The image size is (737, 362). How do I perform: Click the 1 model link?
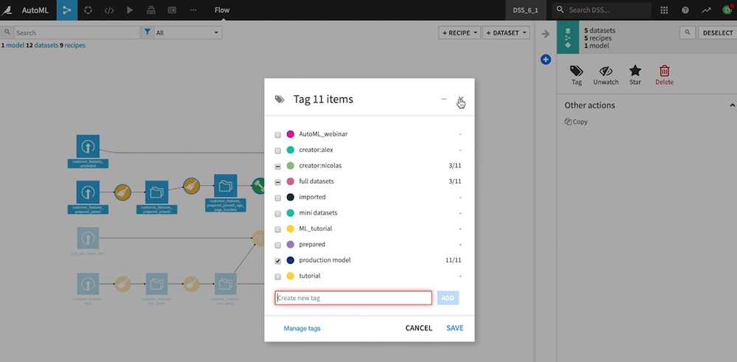tap(13, 46)
